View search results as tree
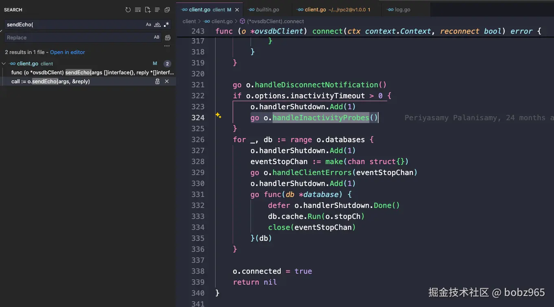The width and height of the screenshot is (554, 307). (157, 10)
